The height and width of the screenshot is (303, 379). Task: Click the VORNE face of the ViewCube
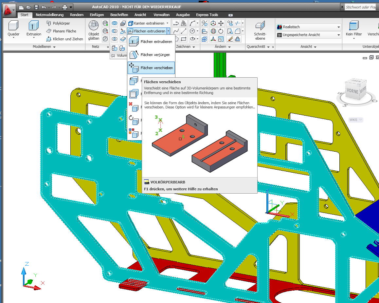[353, 90]
